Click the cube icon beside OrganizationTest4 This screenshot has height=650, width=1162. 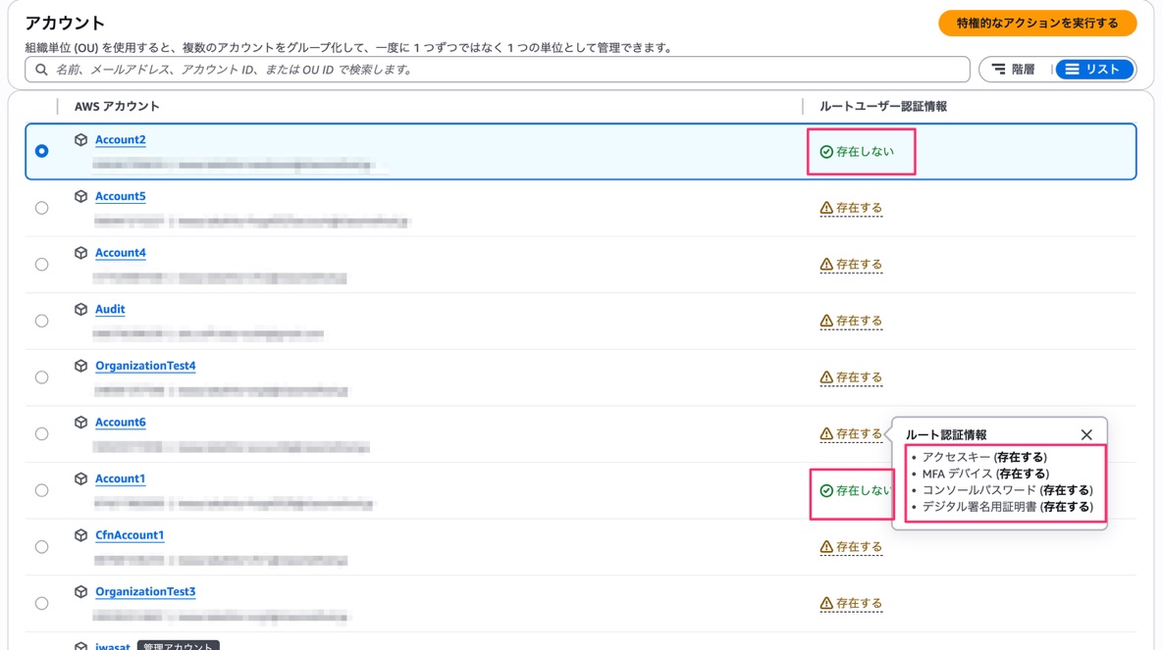(x=81, y=366)
